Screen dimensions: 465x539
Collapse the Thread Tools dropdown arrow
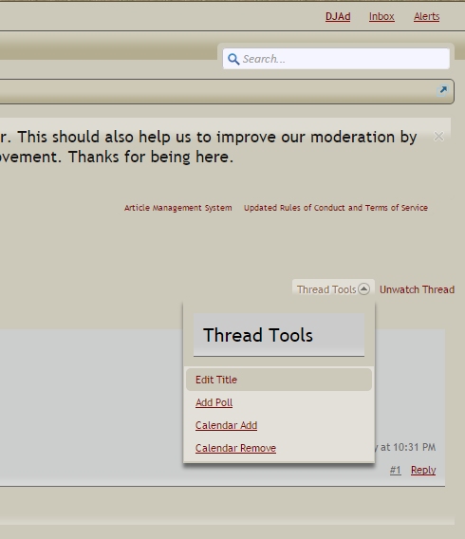point(363,288)
